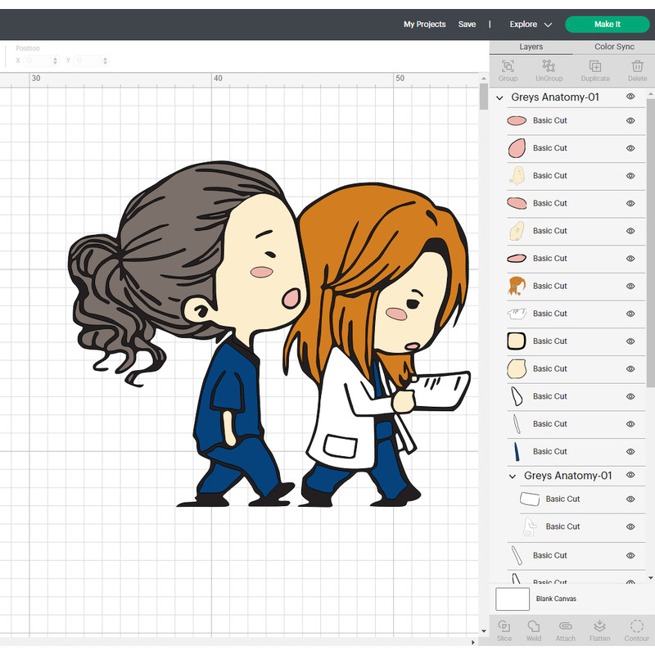
Task: Open the Explore dropdown
Action: pyautogui.click(x=530, y=24)
